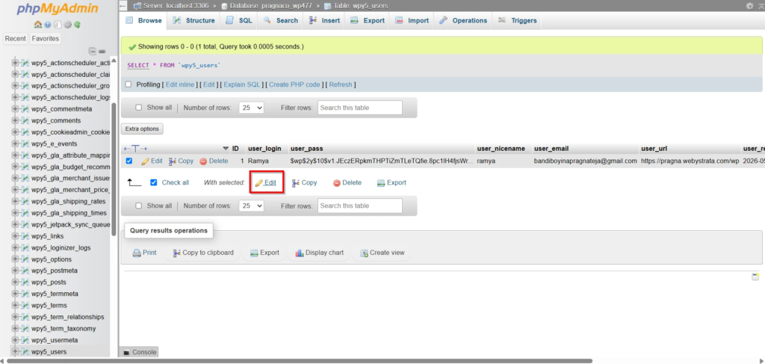Click the Refresh query link

[x=341, y=84]
